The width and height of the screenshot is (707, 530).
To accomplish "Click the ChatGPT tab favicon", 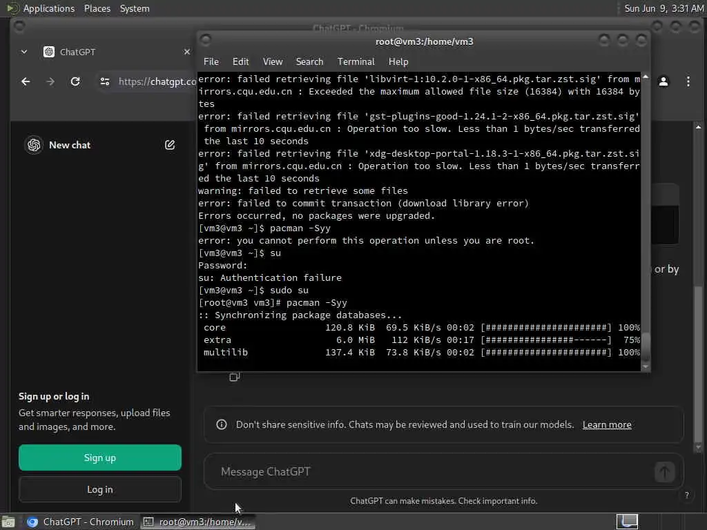I will (x=49, y=52).
